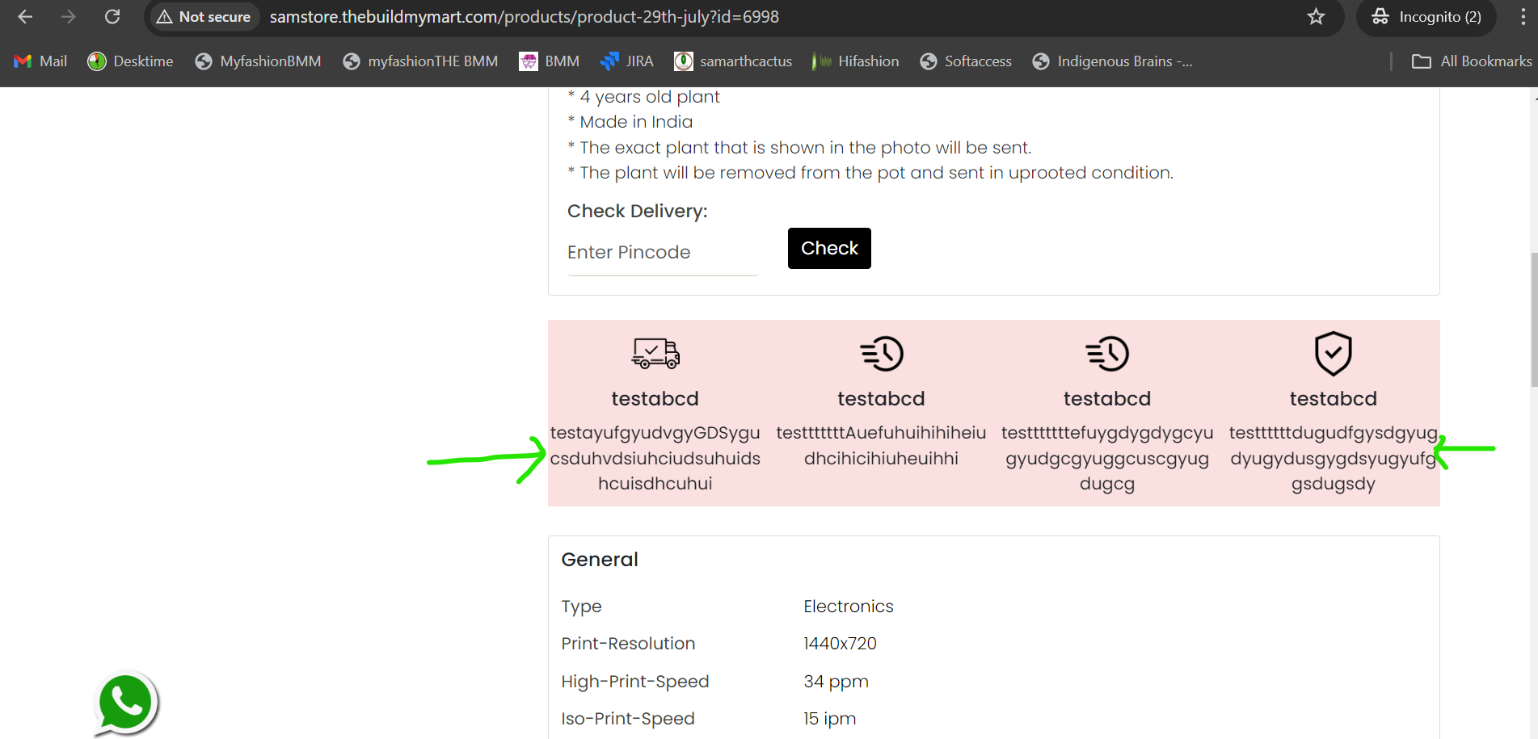Open the Chrome three-dot menu
The width and height of the screenshot is (1538, 739).
pos(1523,17)
